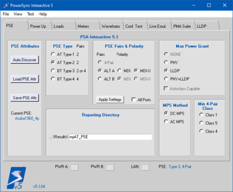Switch to the PMA Suite tab
The height and width of the screenshot is (192, 233).
(x=183, y=26)
